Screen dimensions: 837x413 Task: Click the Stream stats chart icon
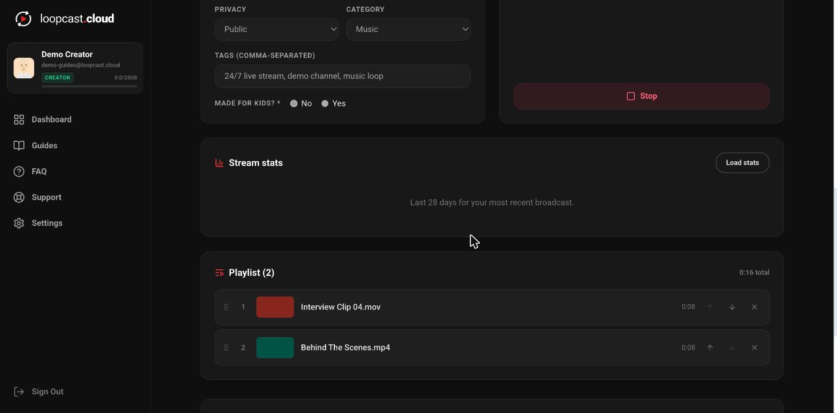(219, 163)
